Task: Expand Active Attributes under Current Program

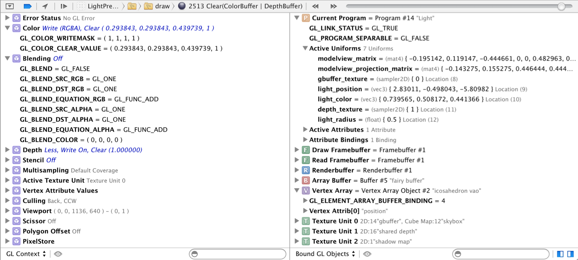Action: (x=305, y=129)
